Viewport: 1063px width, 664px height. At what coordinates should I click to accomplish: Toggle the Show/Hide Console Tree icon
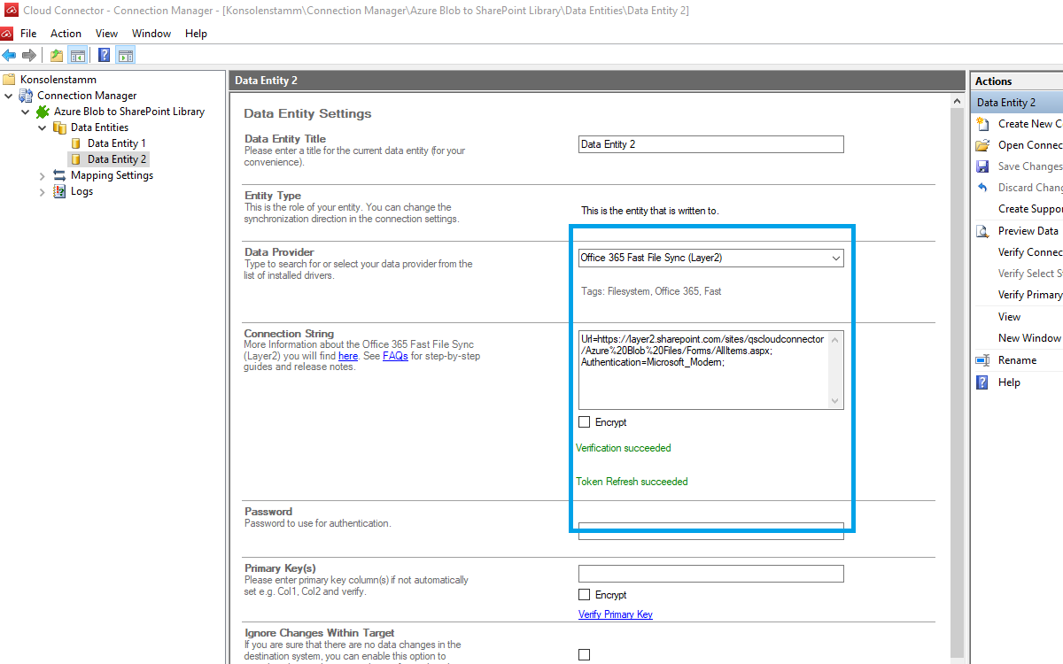pyautogui.click(x=78, y=56)
